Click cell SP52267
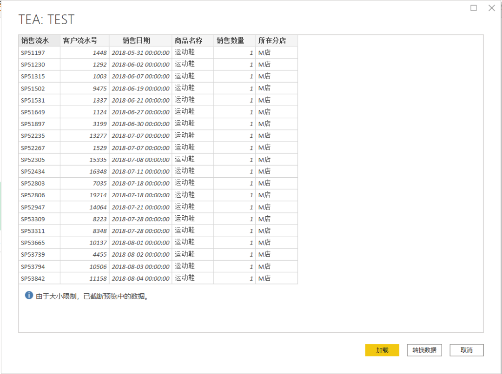The height and width of the screenshot is (374, 502). [40, 148]
